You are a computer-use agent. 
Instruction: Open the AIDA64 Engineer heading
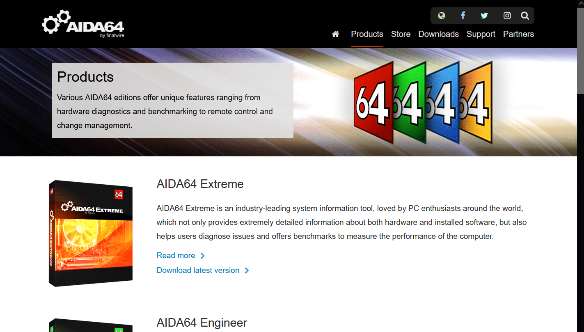click(x=202, y=323)
